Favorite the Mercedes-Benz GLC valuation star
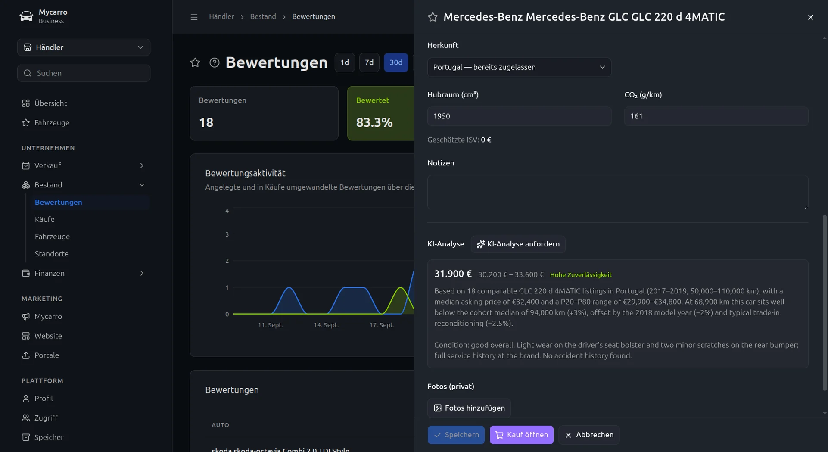 pyautogui.click(x=433, y=17)
